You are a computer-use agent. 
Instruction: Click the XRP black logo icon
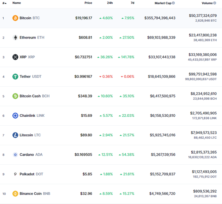(x=15, y=57)
